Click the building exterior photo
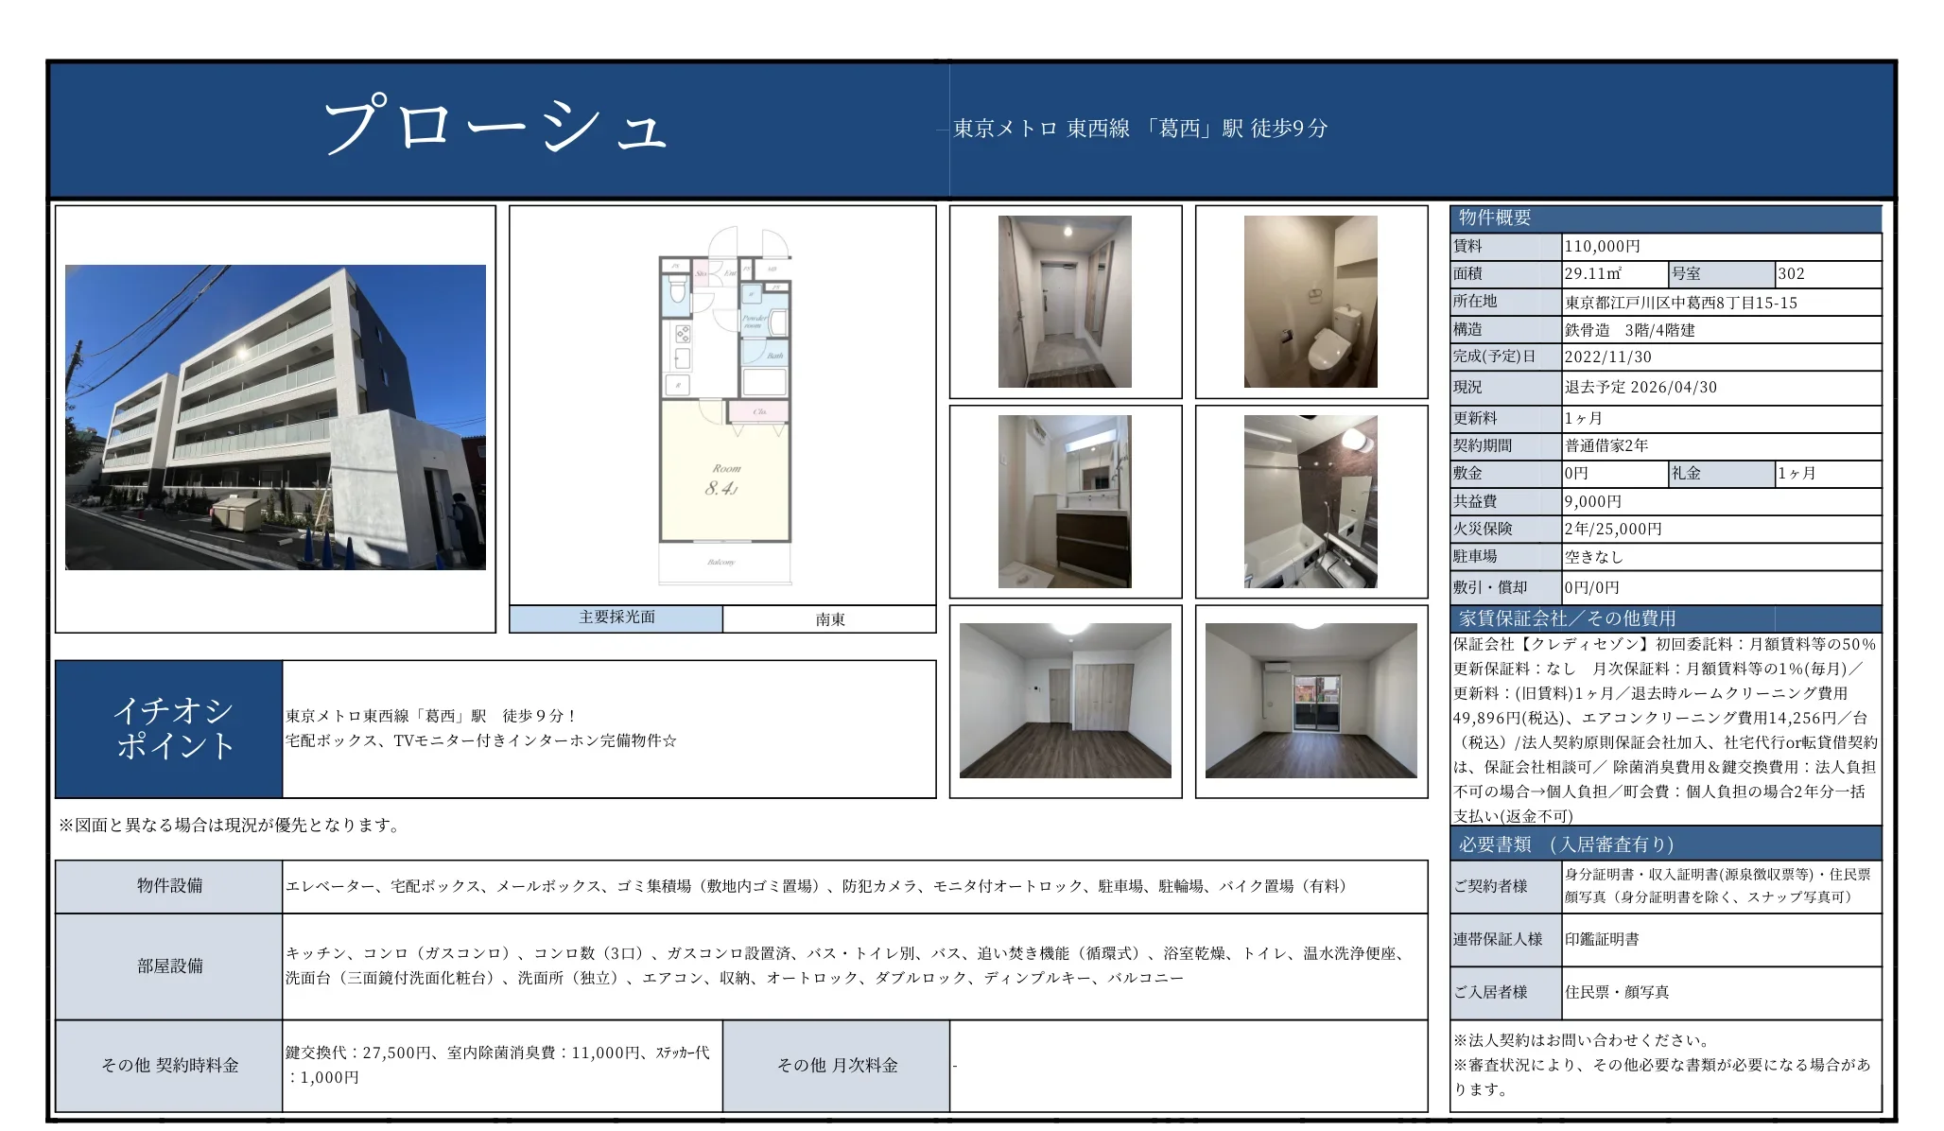The width and height of the screenshot is (1944, 1131). (x=275, y=417)
